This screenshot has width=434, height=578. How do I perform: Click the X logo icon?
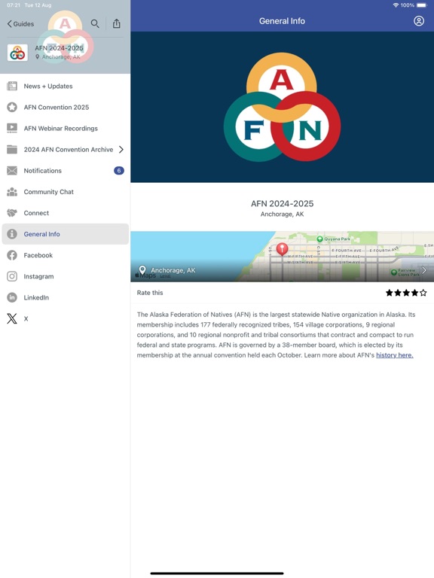(x=12, y=318)
